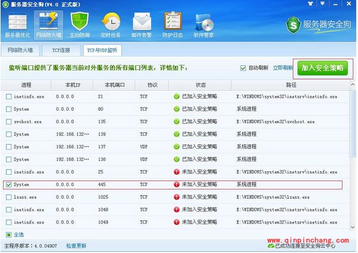Check the inetinfo.exe port 21 checkbox
The image size is (358, 253).
pos(8,96)
